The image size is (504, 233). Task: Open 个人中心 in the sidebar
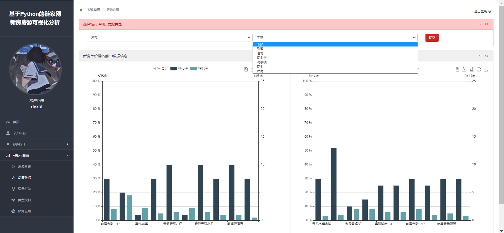pos(37,133)
